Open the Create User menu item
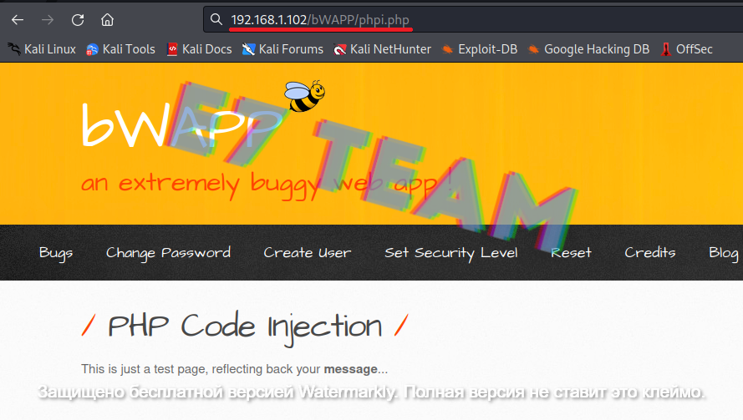Image resolution: width=743 pixels, height=420 pixels. tap(308, 253)
